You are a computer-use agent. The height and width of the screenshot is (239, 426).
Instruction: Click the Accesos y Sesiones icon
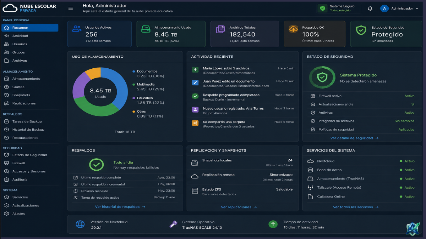[x=6, y=171]
